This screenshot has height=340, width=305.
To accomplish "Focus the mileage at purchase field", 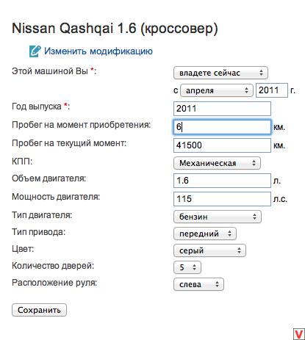I will tap(222, 127).
